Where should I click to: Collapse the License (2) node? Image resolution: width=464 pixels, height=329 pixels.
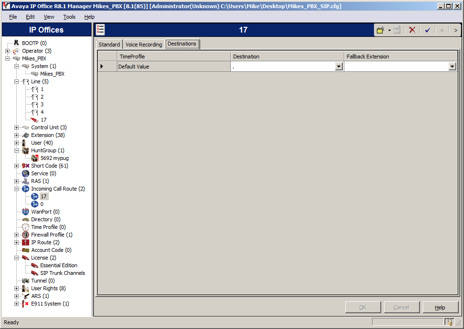17,258
